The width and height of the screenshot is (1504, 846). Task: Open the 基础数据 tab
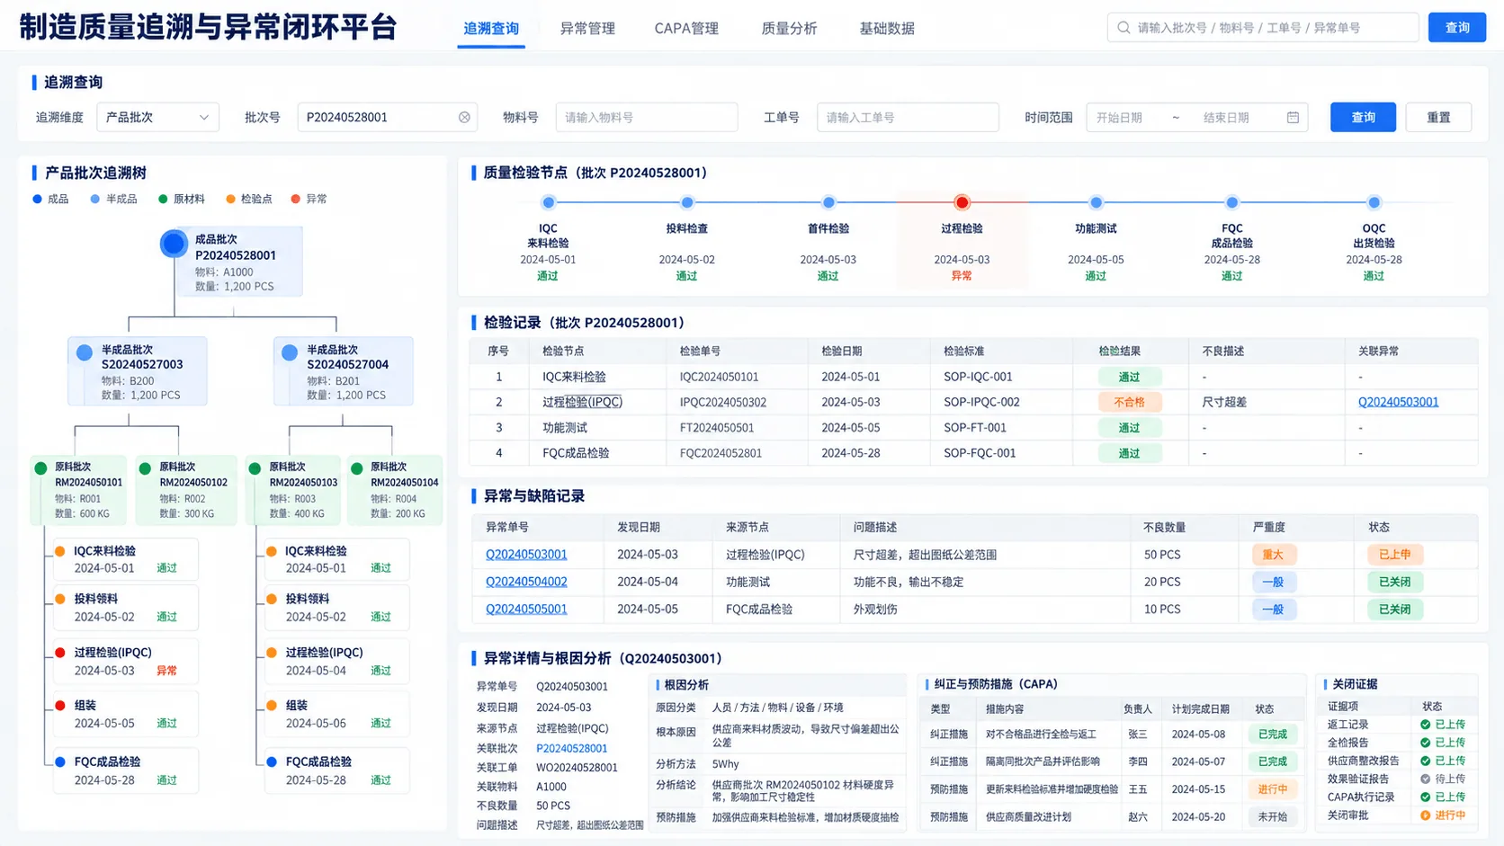[887, 29]
